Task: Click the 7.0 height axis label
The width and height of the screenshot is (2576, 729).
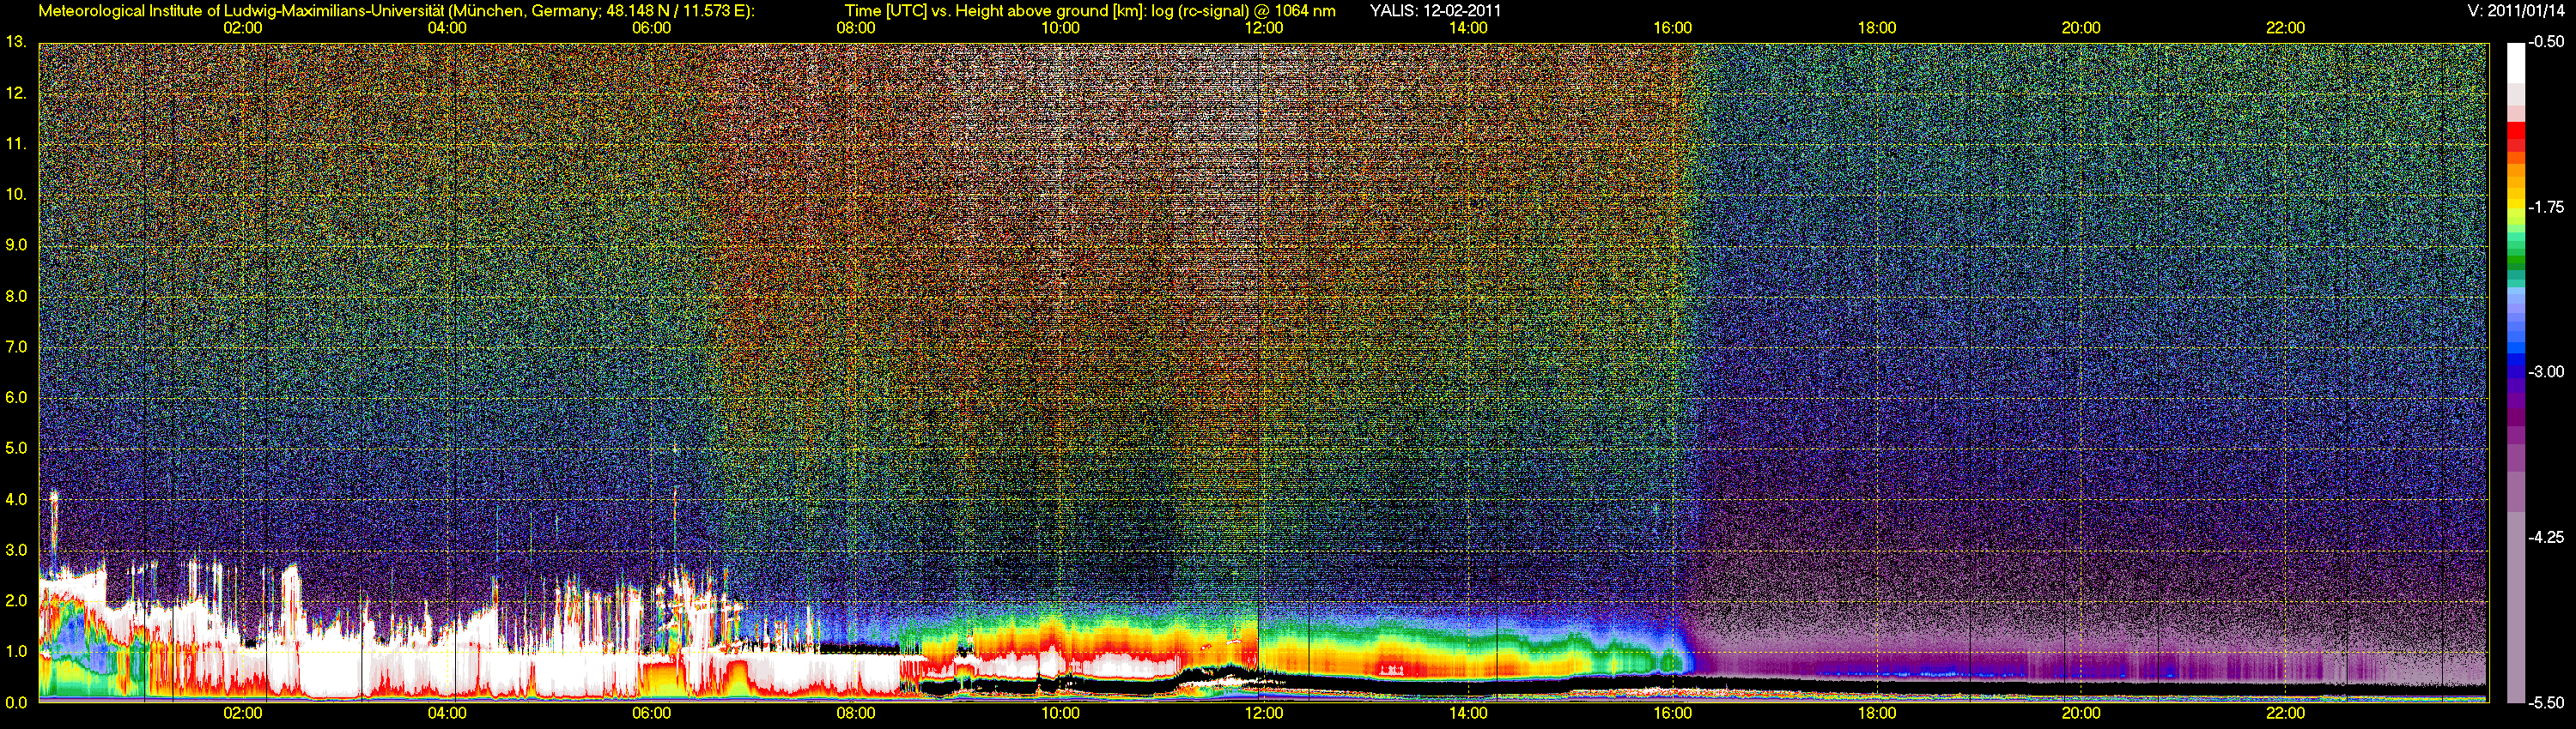Action: pyautogui.click(x=16, y=347)
